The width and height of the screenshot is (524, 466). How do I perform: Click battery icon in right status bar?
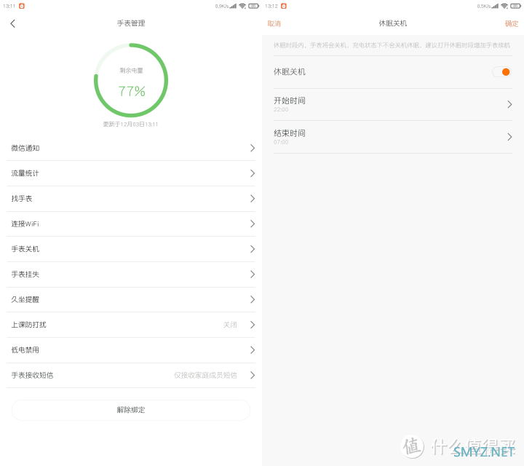pos(515,6)
